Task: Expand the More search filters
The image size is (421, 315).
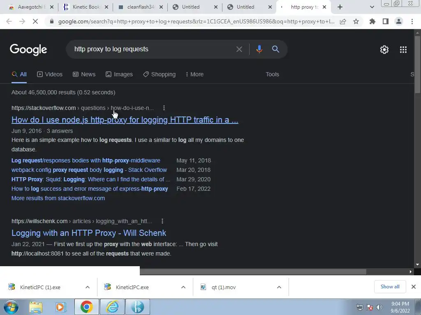Action: coord(194,75)
